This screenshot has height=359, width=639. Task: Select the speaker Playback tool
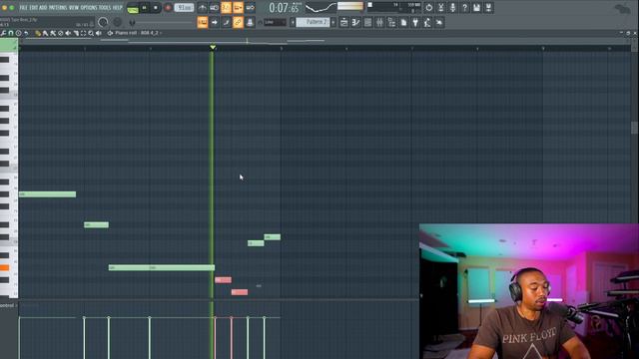tap(99, 33)
